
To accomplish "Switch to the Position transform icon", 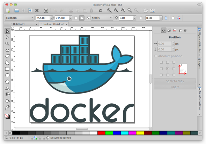I will pos(164,30).
